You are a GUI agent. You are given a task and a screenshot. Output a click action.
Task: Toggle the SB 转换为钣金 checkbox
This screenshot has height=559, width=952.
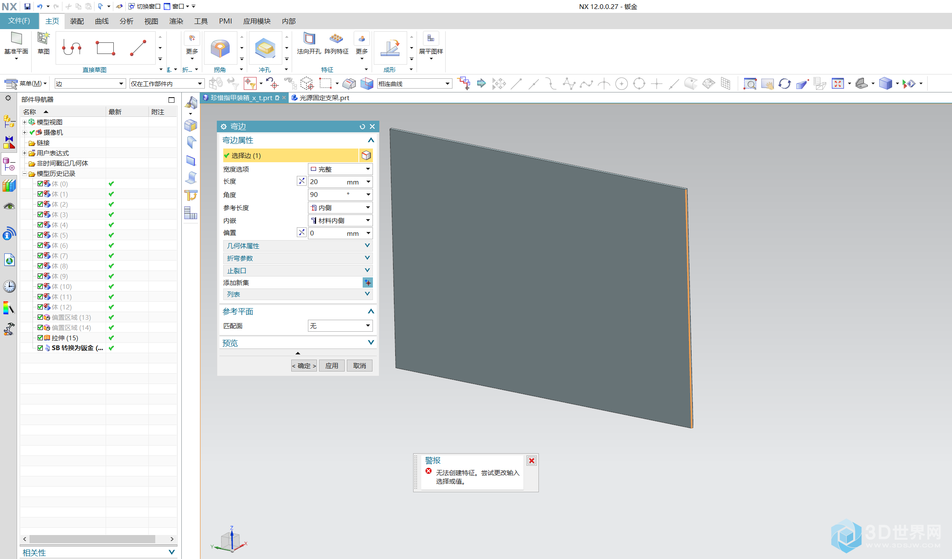[40, 348]
